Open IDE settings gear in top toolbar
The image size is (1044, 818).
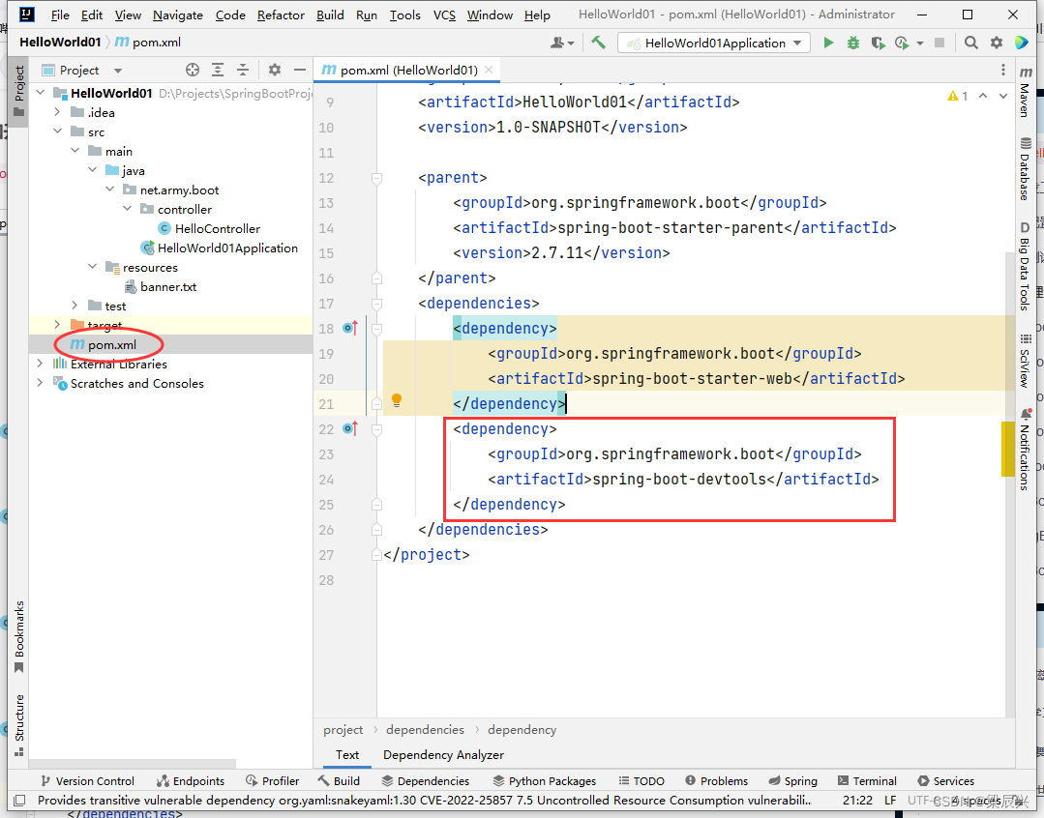tap(996, 43)
